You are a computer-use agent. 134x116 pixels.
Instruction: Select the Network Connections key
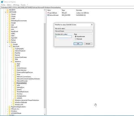click(24, 77)
